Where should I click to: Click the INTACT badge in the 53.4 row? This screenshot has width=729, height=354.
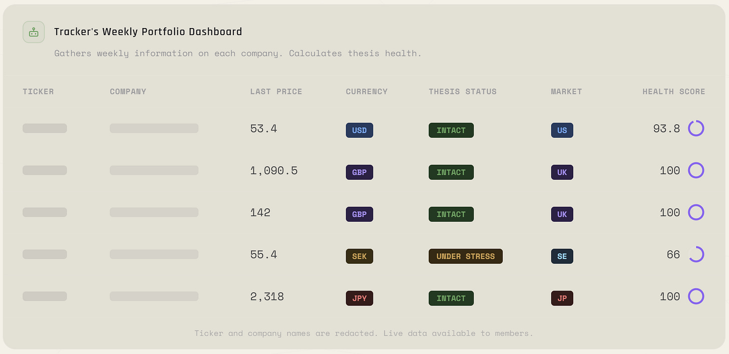point(451,130)
